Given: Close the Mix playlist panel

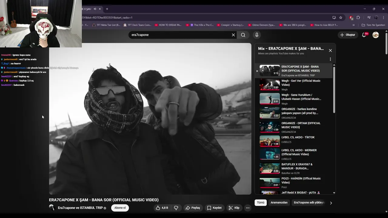Looking at the screenshot, I should (x=330, y=51).
